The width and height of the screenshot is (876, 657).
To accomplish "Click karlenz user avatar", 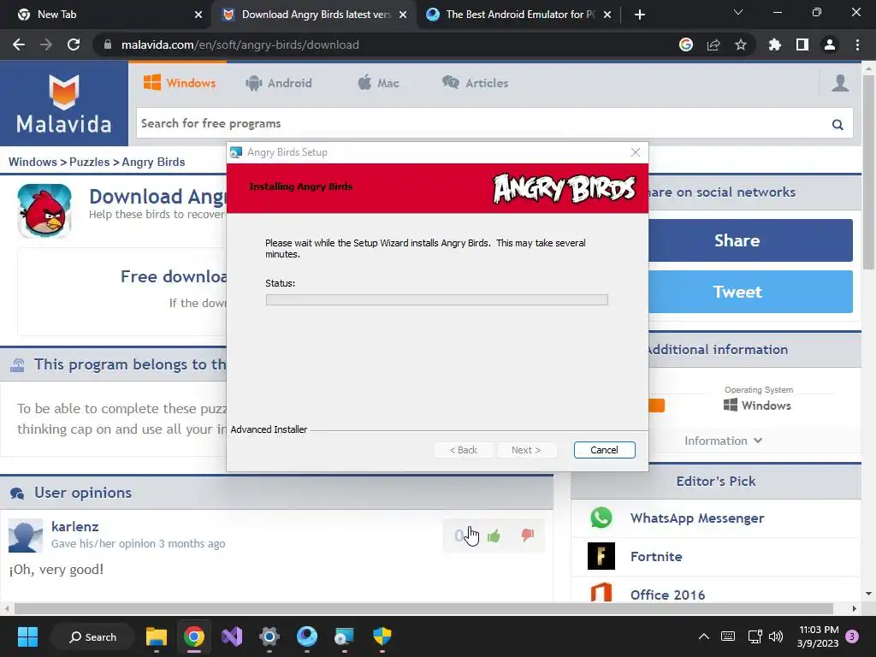I will [x=26, y=536].
